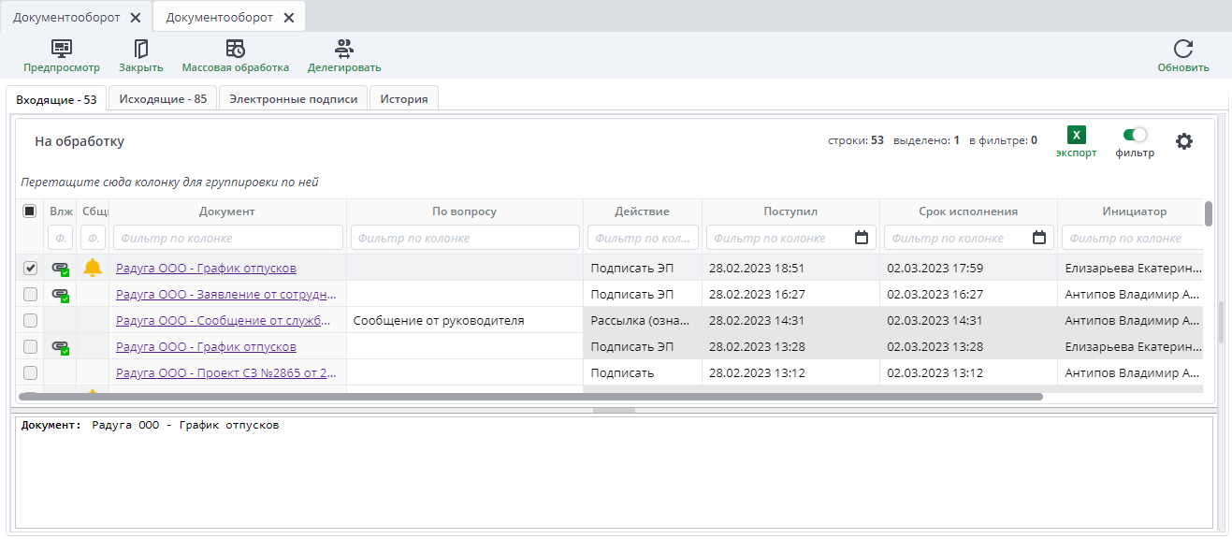Focus the Документ column filter field
Image resolution: width=1232 pixels, height=539 pixels.
point(227,238)
